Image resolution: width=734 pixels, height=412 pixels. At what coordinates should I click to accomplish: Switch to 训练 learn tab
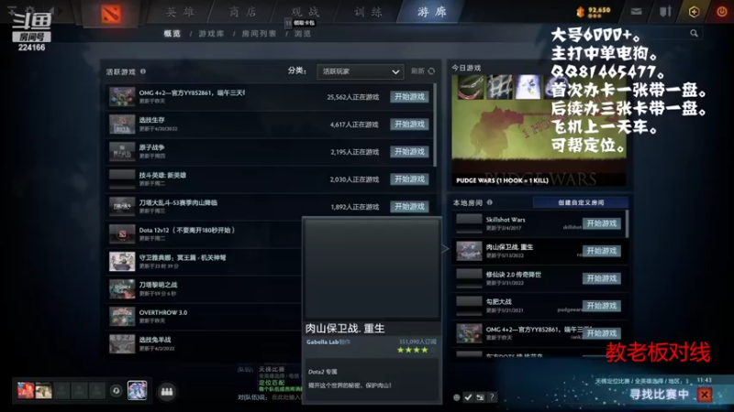point(368,12)
